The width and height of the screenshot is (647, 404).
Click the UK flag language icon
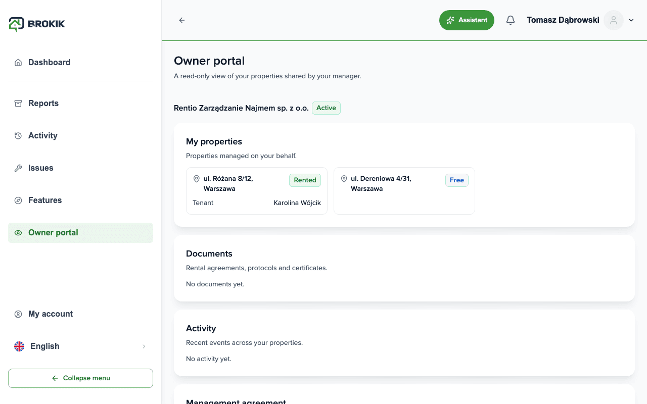[19, 346]
